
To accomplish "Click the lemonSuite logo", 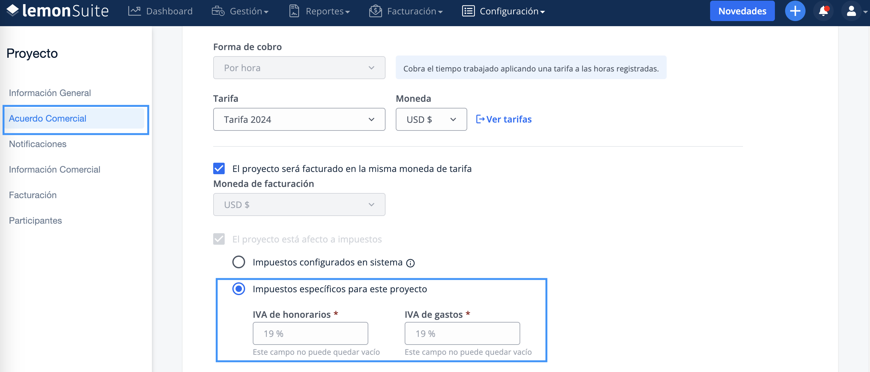I will (x=57, y=11).
